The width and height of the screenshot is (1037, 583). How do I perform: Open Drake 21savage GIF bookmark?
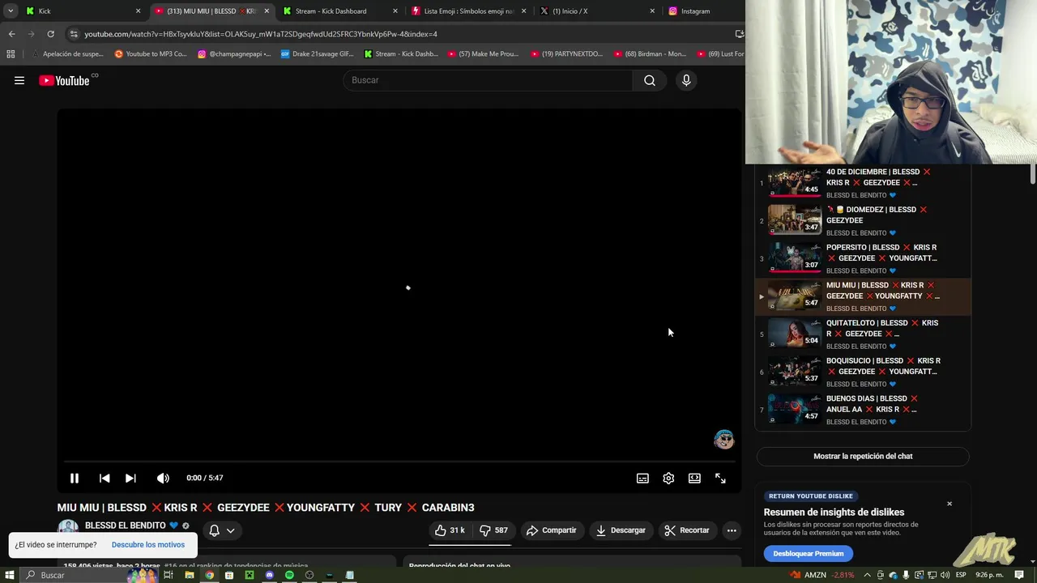point(317,54)
